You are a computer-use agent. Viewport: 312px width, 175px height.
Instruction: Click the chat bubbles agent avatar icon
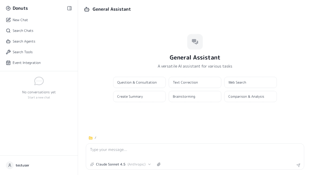[x=195, y=42]
